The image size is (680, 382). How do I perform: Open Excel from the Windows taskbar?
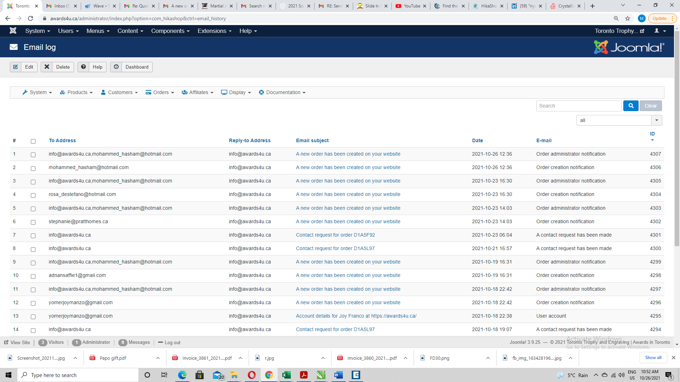[286, 375]
